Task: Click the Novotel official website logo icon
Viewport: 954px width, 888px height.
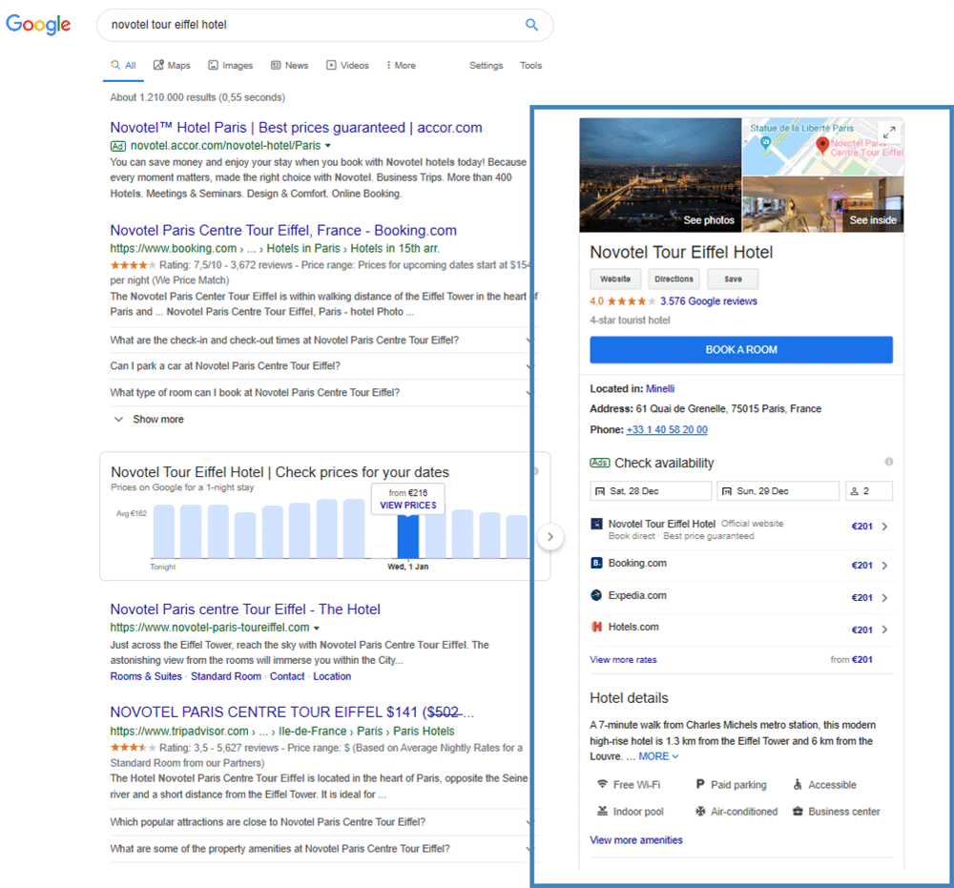Action: point(596,524)
